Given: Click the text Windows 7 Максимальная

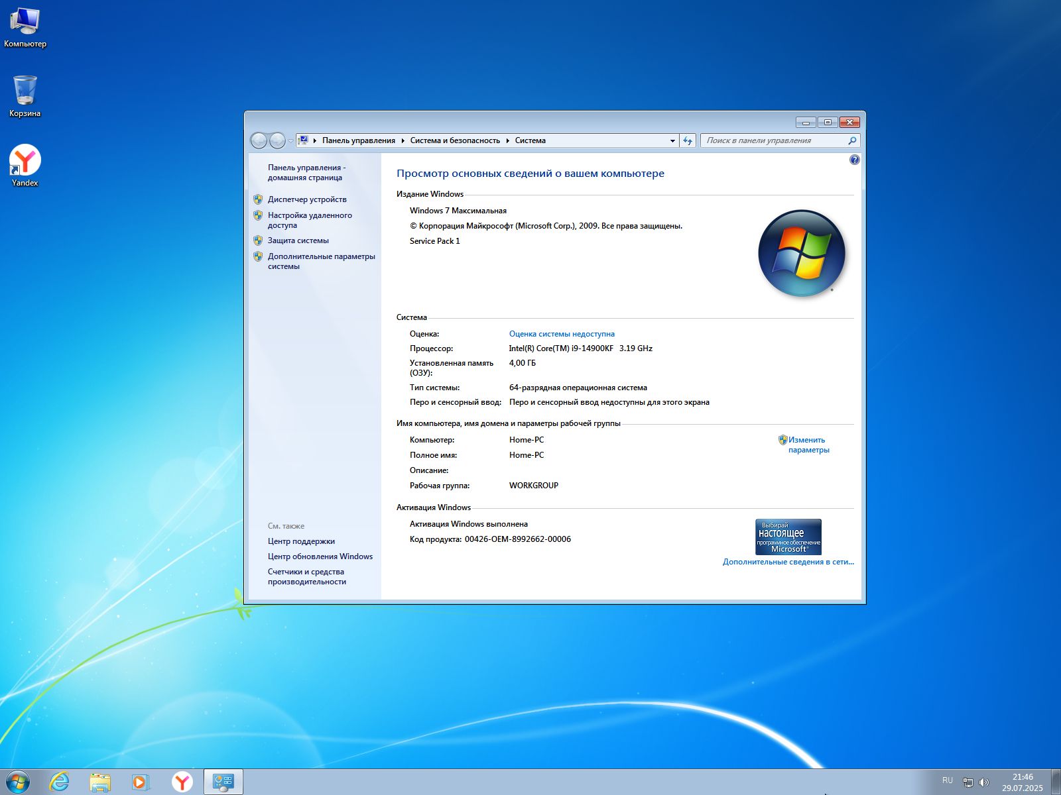Looking at the screenshot, I should pyautogui.click(x=458, y=211).
